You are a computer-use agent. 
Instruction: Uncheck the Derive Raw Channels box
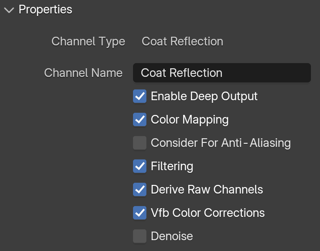tap(140, 189)
